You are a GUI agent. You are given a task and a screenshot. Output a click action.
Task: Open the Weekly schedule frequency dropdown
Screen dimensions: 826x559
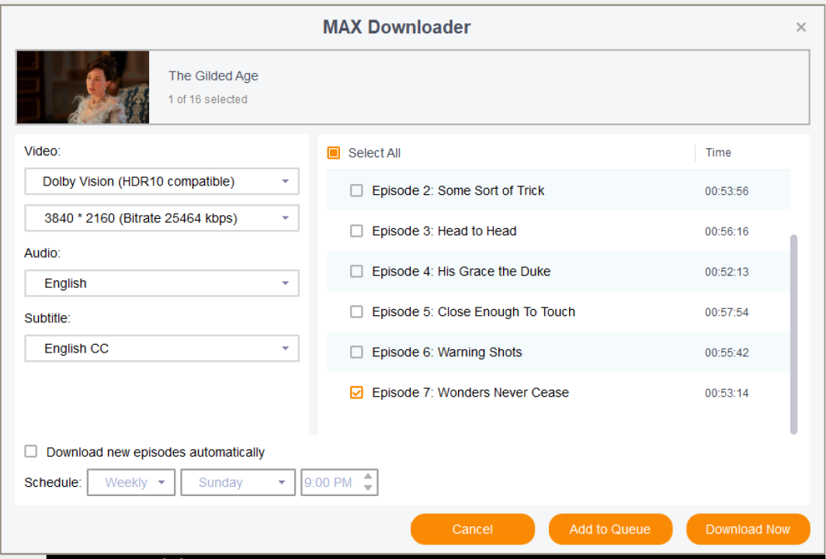click(x=131, y=483)
